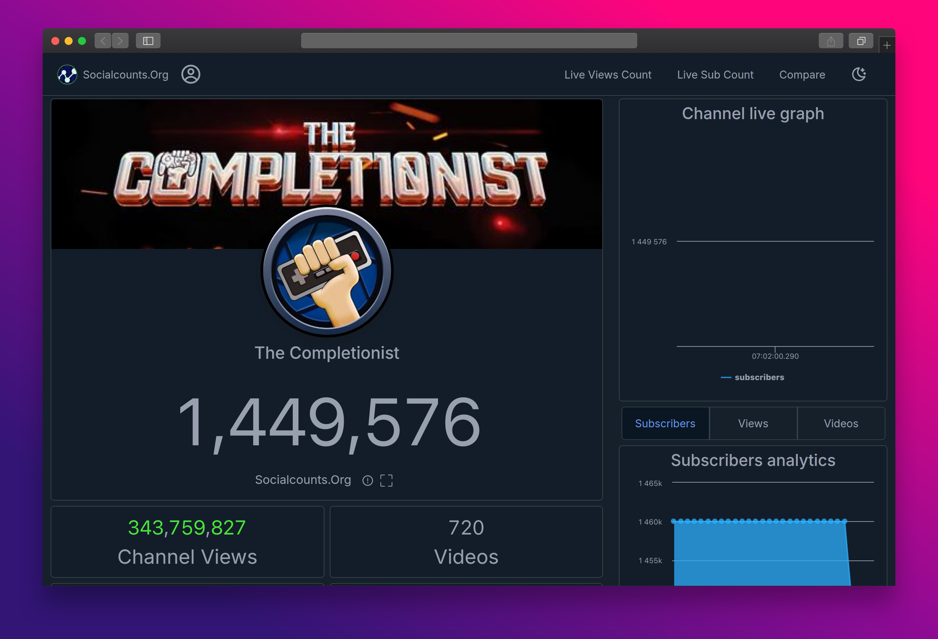
Task: Switch to the Videos analytics tab
Action: [841, 423]
